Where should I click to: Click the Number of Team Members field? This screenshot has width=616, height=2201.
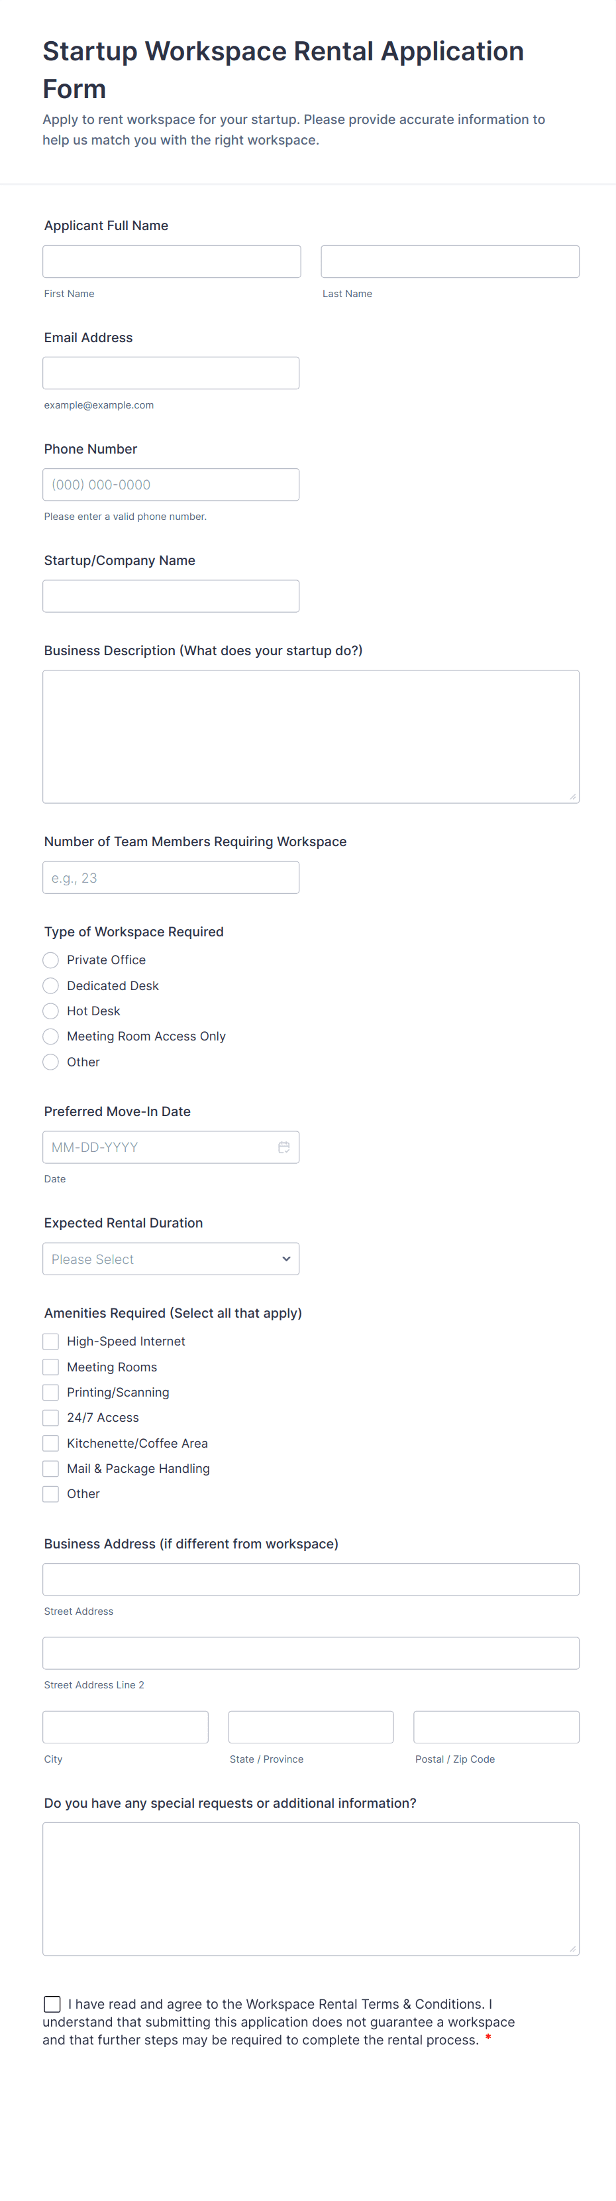coord(171,877)
